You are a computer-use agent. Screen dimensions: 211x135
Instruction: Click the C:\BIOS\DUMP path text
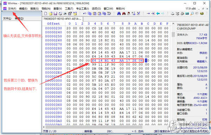point(186,29)
